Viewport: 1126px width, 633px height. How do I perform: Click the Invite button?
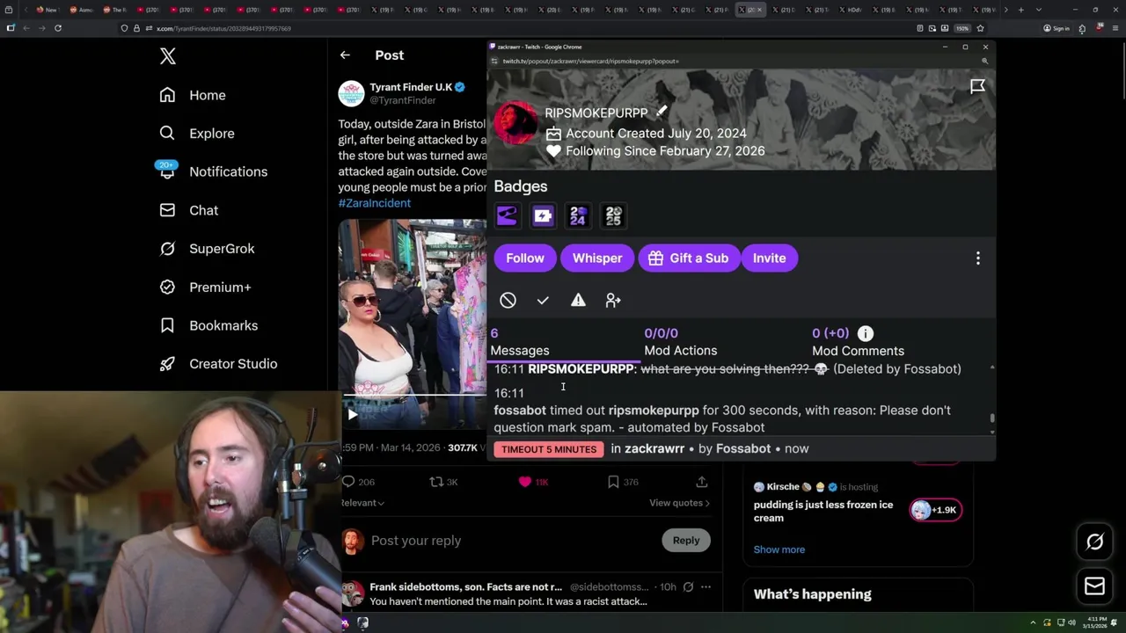pos(770,258)
